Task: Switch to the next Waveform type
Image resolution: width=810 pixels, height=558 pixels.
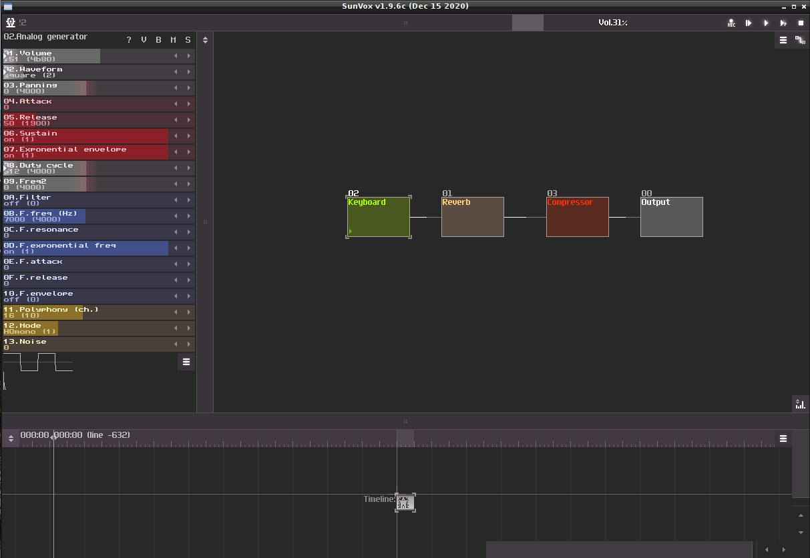Action: click(189, 72)
